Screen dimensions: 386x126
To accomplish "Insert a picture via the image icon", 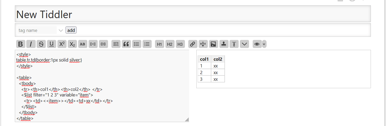I will point(213,44).
